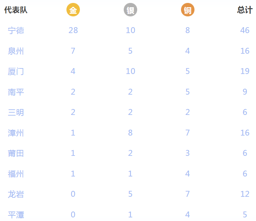Open the 泉州 team link

click(16, 51)
